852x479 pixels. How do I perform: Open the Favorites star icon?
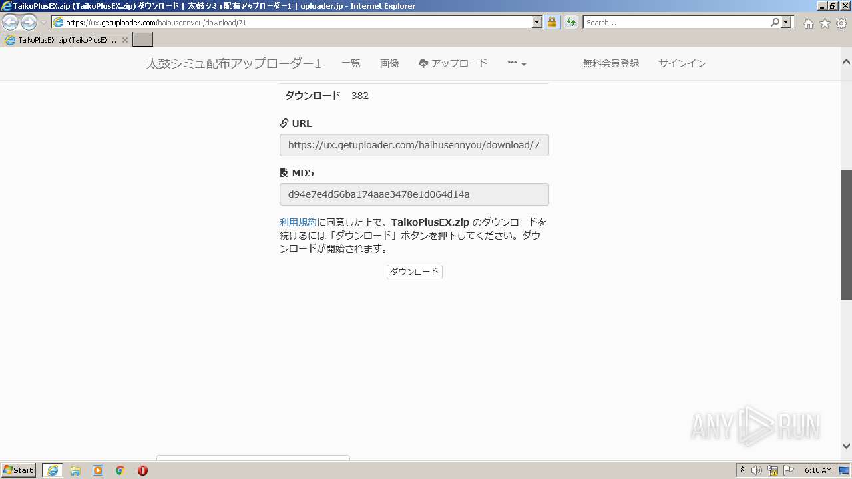tap(825, 23)
